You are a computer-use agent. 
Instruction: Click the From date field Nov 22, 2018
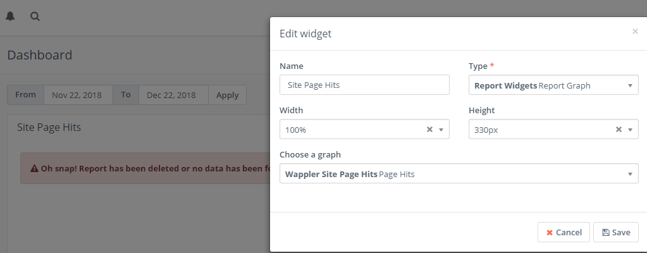pos(78,95)
